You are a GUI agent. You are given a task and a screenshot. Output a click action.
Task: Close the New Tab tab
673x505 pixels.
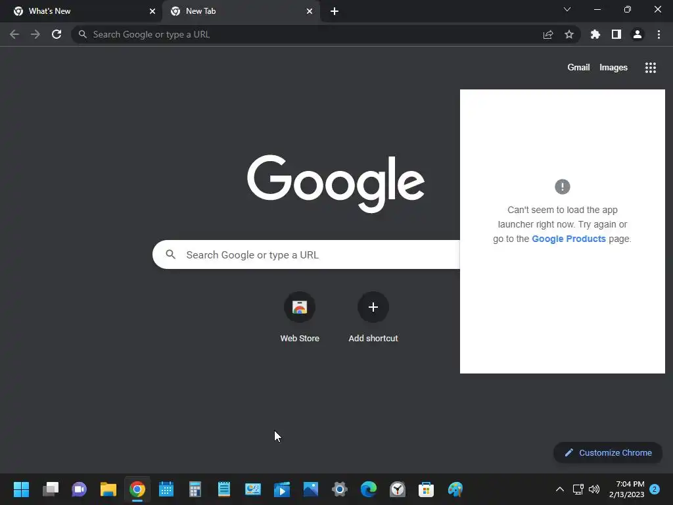[x=310, y=11]
